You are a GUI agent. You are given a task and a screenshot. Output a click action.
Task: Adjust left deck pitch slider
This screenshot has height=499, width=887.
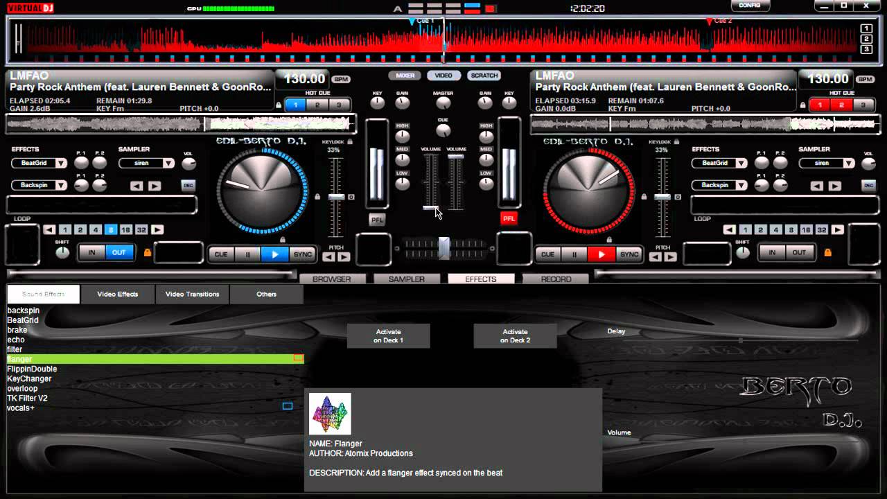point(336,198)
